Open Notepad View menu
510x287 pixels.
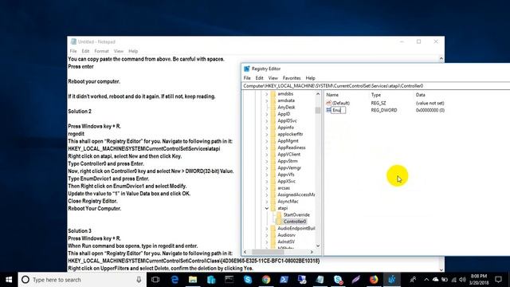[119, 51]
